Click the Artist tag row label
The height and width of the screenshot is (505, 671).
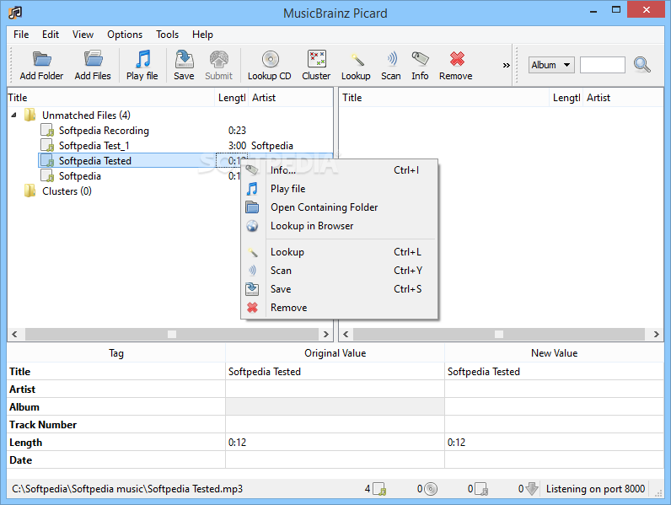click(22, 389)
